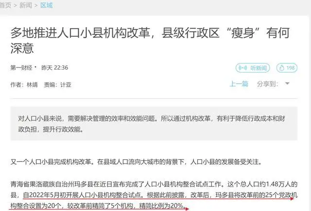
Task: Click the paragraph starting 青海省果洛藏族自治州
Action: [x=154, y=195]
